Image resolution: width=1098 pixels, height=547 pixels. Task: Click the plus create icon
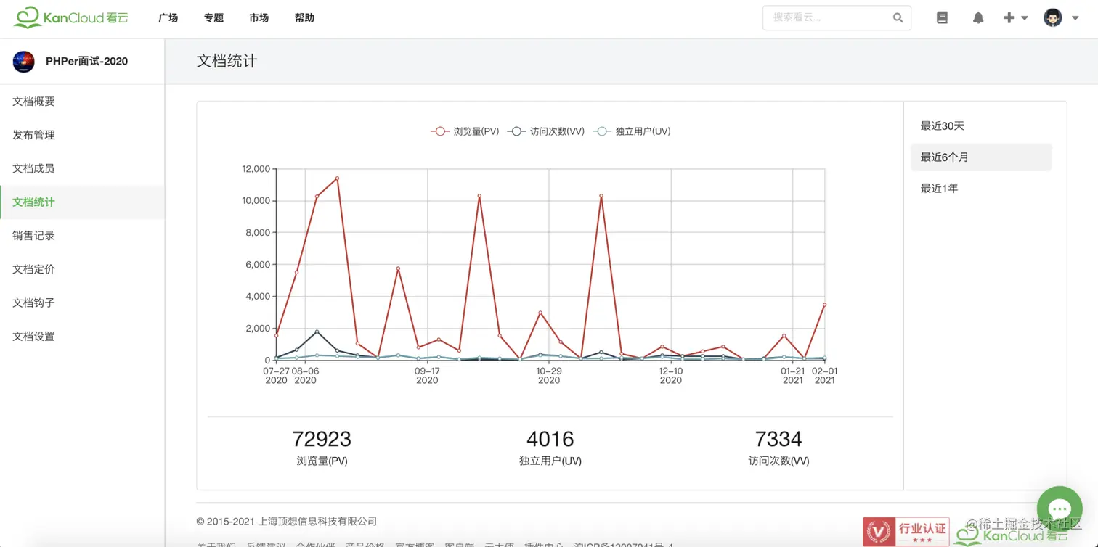click(x=1009, y=17)
